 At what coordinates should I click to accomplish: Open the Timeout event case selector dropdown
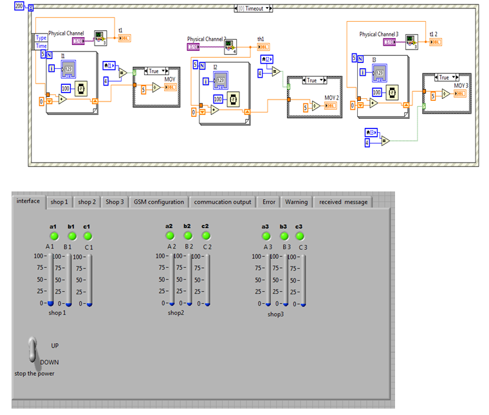(267, 8)
